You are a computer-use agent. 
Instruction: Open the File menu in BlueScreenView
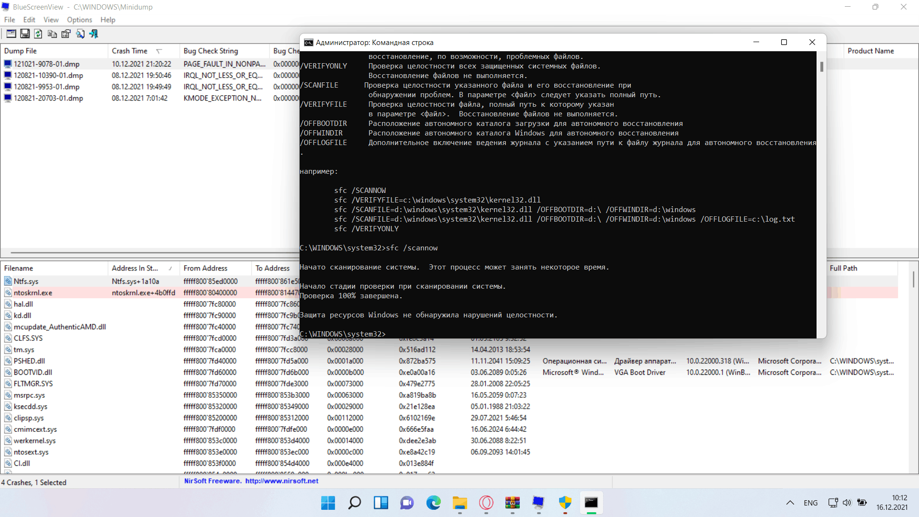[x=10, y=20]
